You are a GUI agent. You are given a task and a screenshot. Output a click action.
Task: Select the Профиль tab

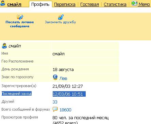[40, 4]
